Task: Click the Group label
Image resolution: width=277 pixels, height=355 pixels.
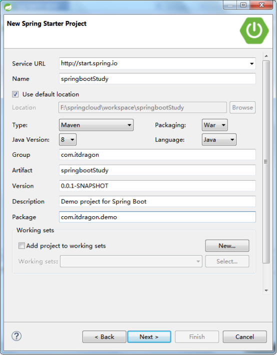Action: coord(21,155)
